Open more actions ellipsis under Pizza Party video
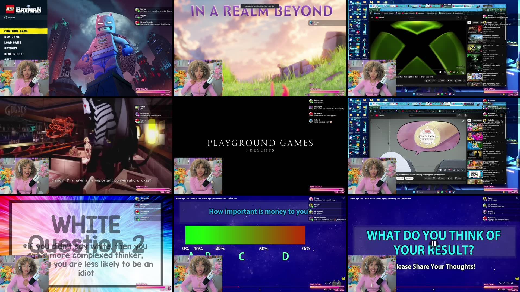Screen dimensions: 520x292 464,178
